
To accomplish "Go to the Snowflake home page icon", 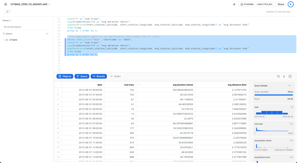I will click(6, 4).
